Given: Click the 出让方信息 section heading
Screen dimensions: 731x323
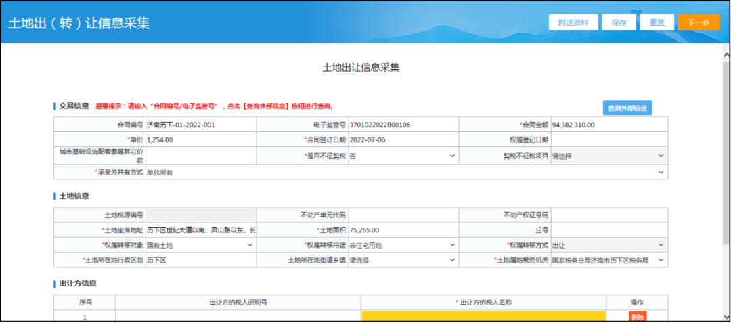Looking at the screenshot, I should pos(77,283).
